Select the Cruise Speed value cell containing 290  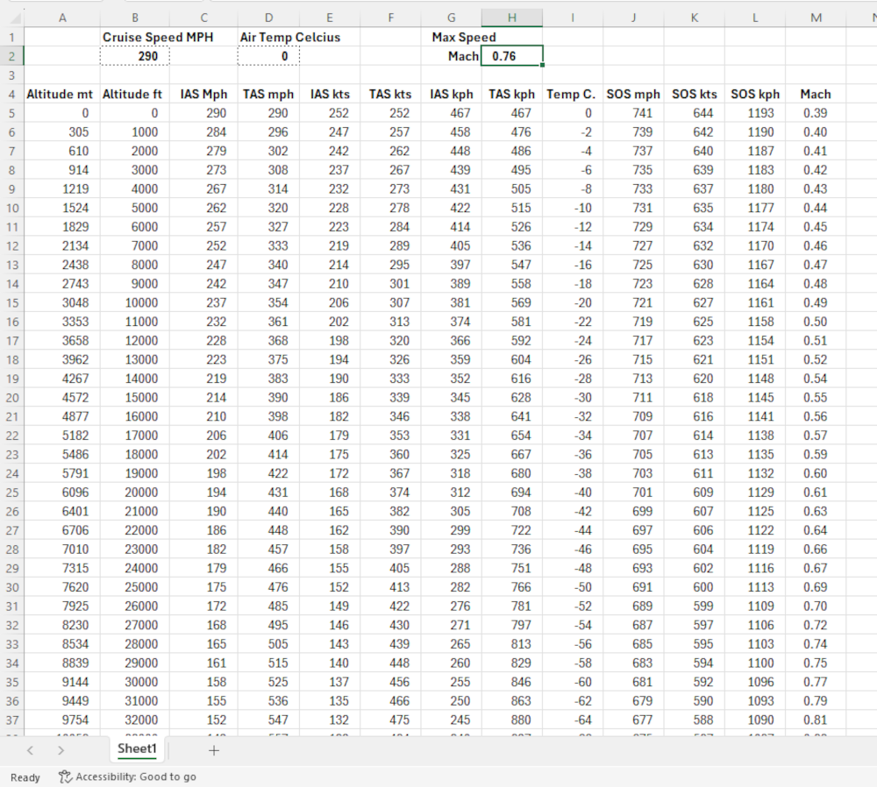(x=135, y=56)
